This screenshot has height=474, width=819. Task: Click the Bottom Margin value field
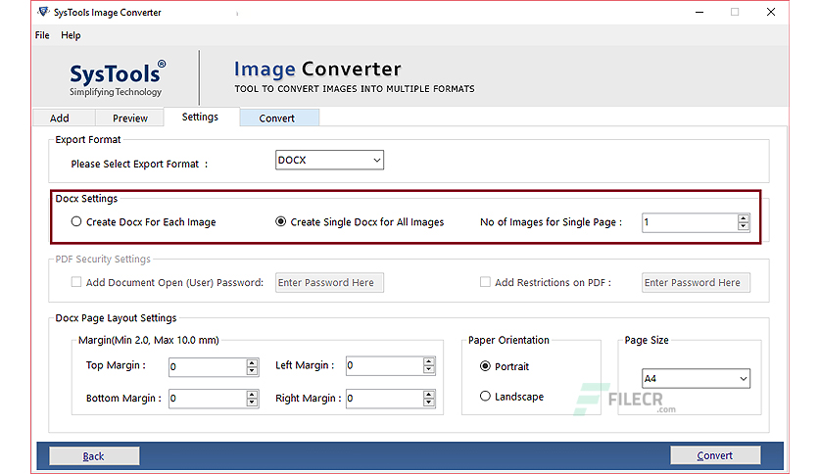[208, 399]
